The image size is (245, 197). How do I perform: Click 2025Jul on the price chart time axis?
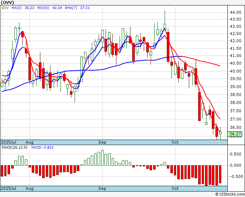pyautogui.click(x=9, y=143)
